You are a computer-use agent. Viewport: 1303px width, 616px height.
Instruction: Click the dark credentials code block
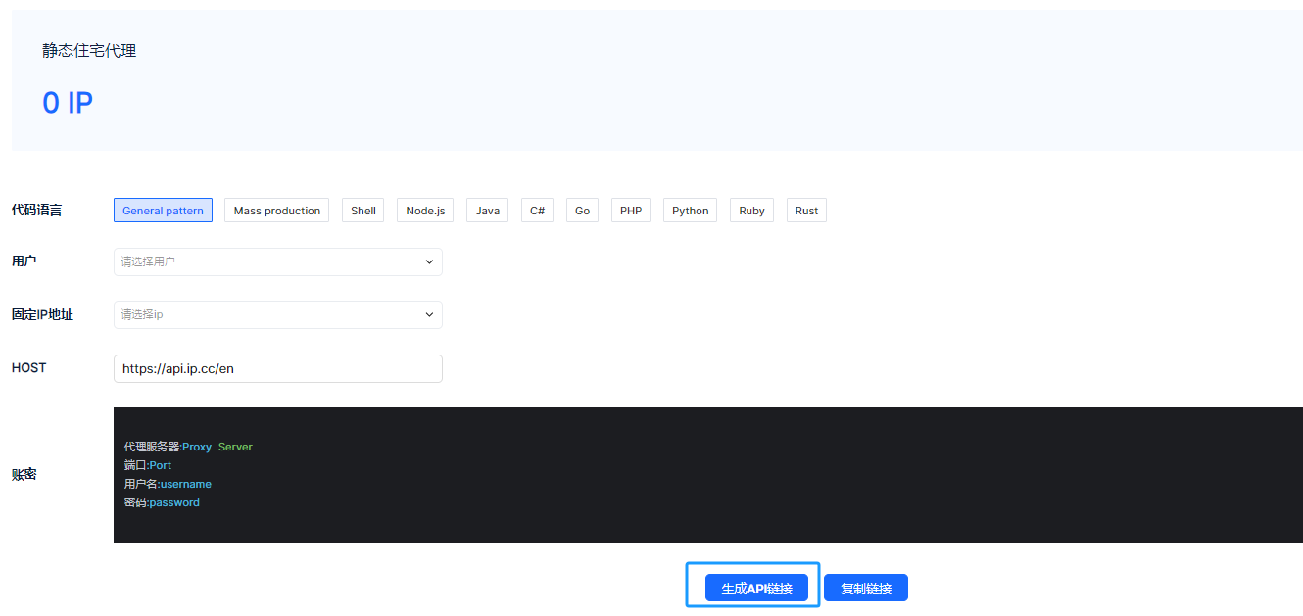pyautogui.click(x=707, y=475)
